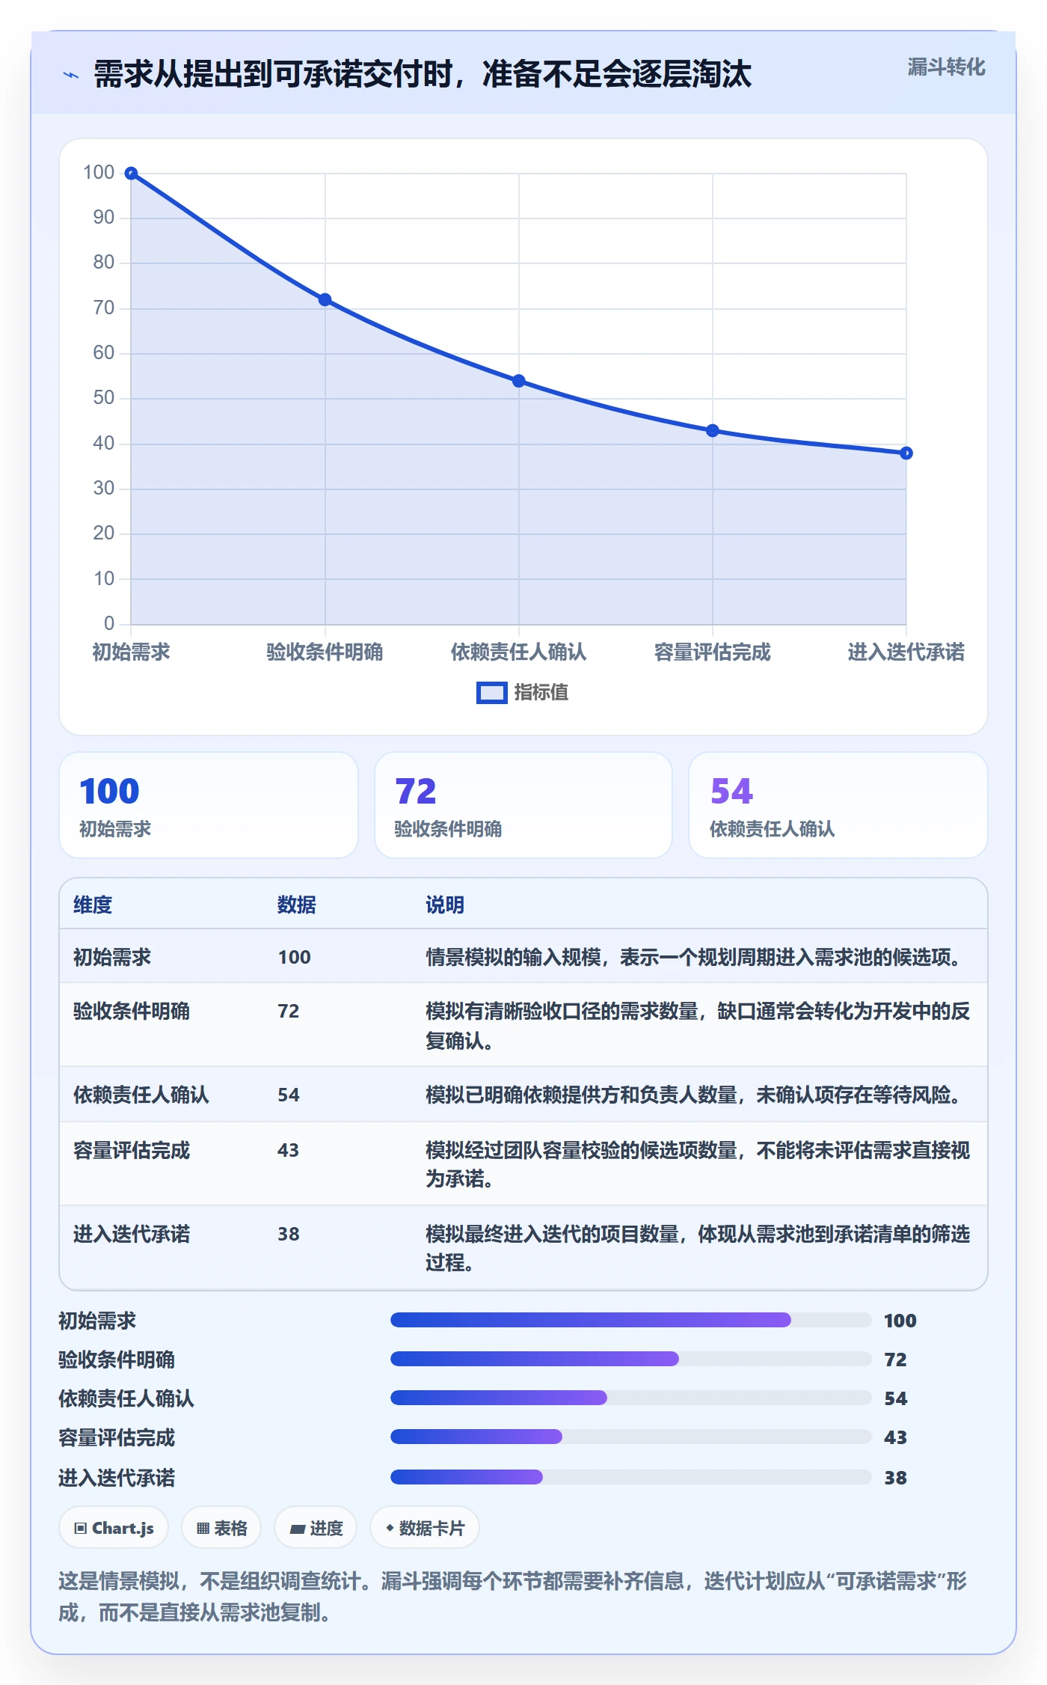Click the diamond icon in 数据卡片 chip

pos(390,1528)
